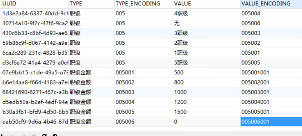This screenshot has height=136, width=302.
Task: Select UUID cell starting with 6ca2c289
Action: 35,53
